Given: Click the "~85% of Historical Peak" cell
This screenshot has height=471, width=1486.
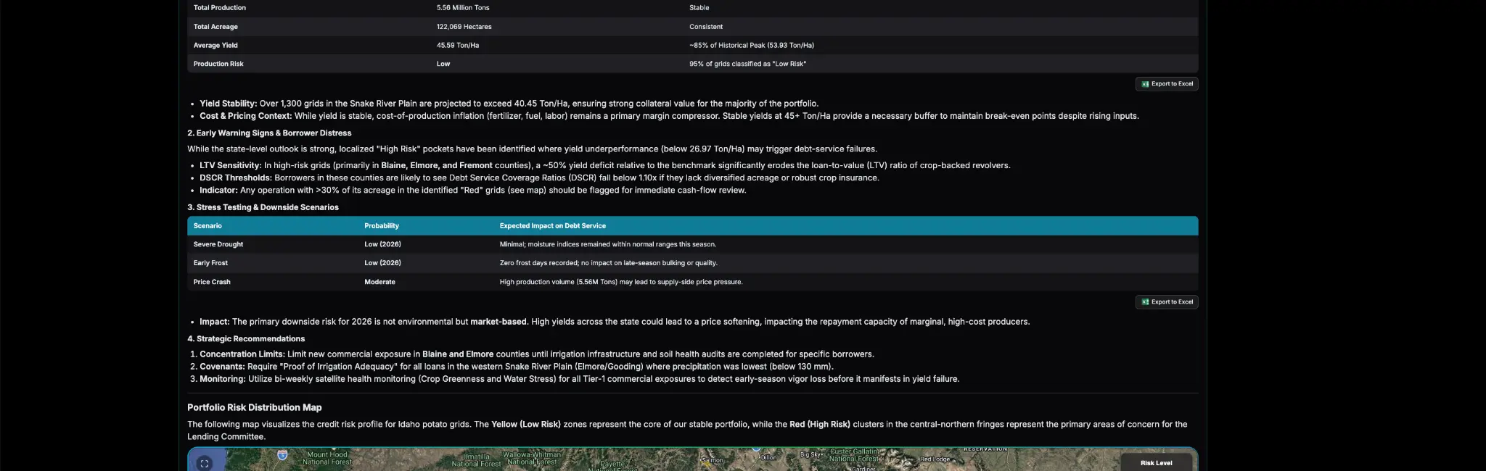Looking at the screenshot, I should tap(752, 45).
